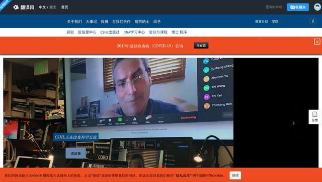322x182 pixels.
Task: Click the 翻译狗 logo icon
Action: (x=16, y=7)
